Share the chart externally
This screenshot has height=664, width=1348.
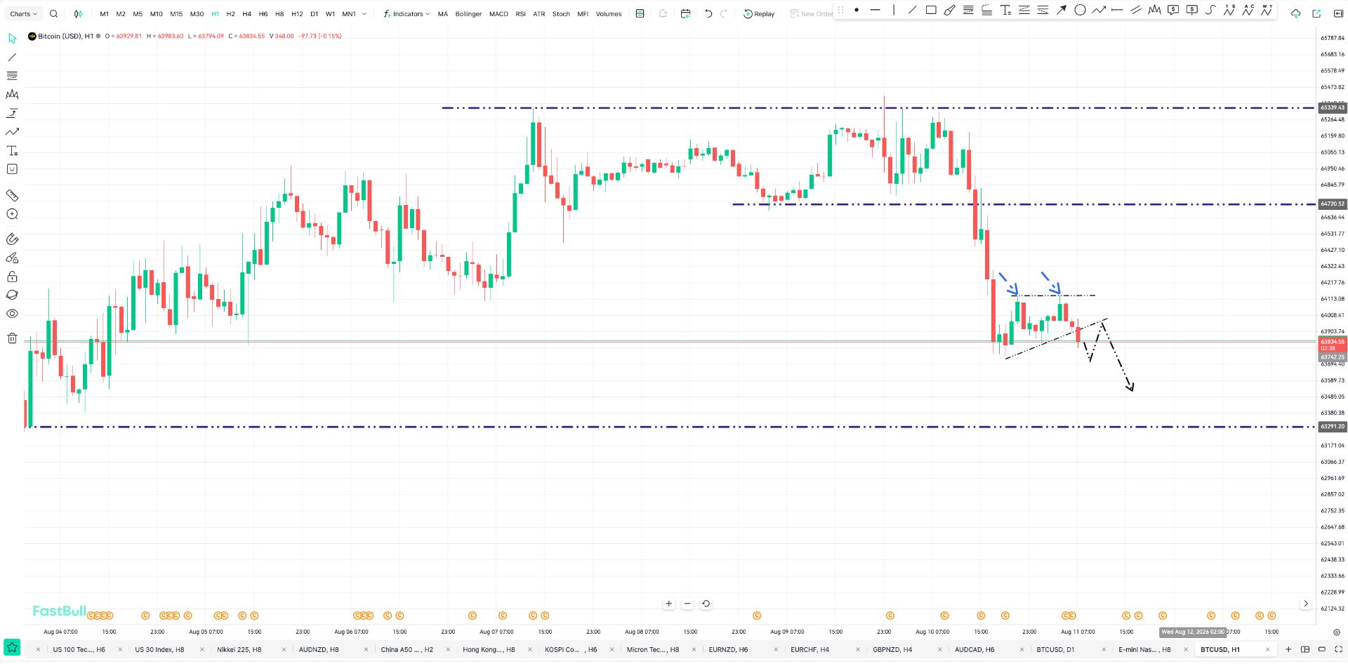point(1316,13)
